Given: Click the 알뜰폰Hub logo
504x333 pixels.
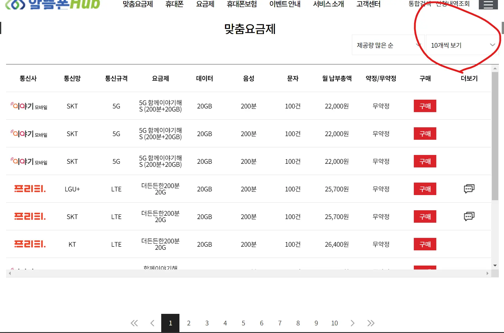Looking at the screenshot, I should click(53, 4).
